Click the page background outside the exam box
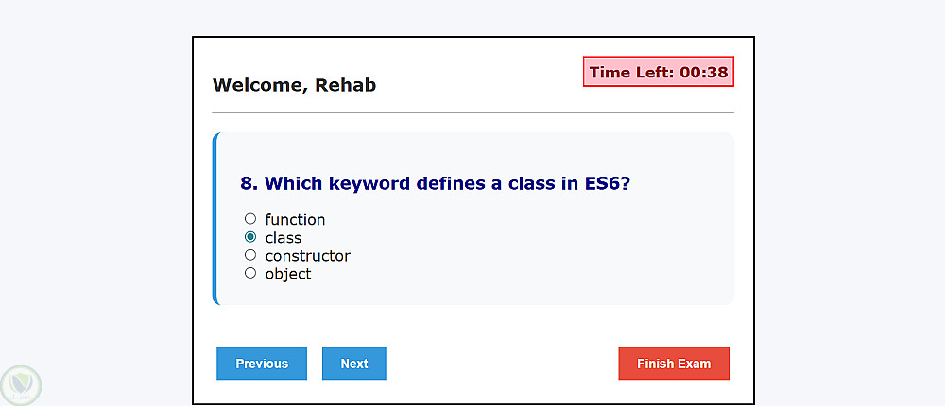 tap(94, 189)
